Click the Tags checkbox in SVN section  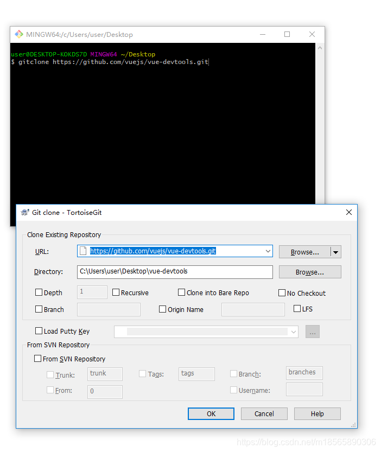coord(143,373)
